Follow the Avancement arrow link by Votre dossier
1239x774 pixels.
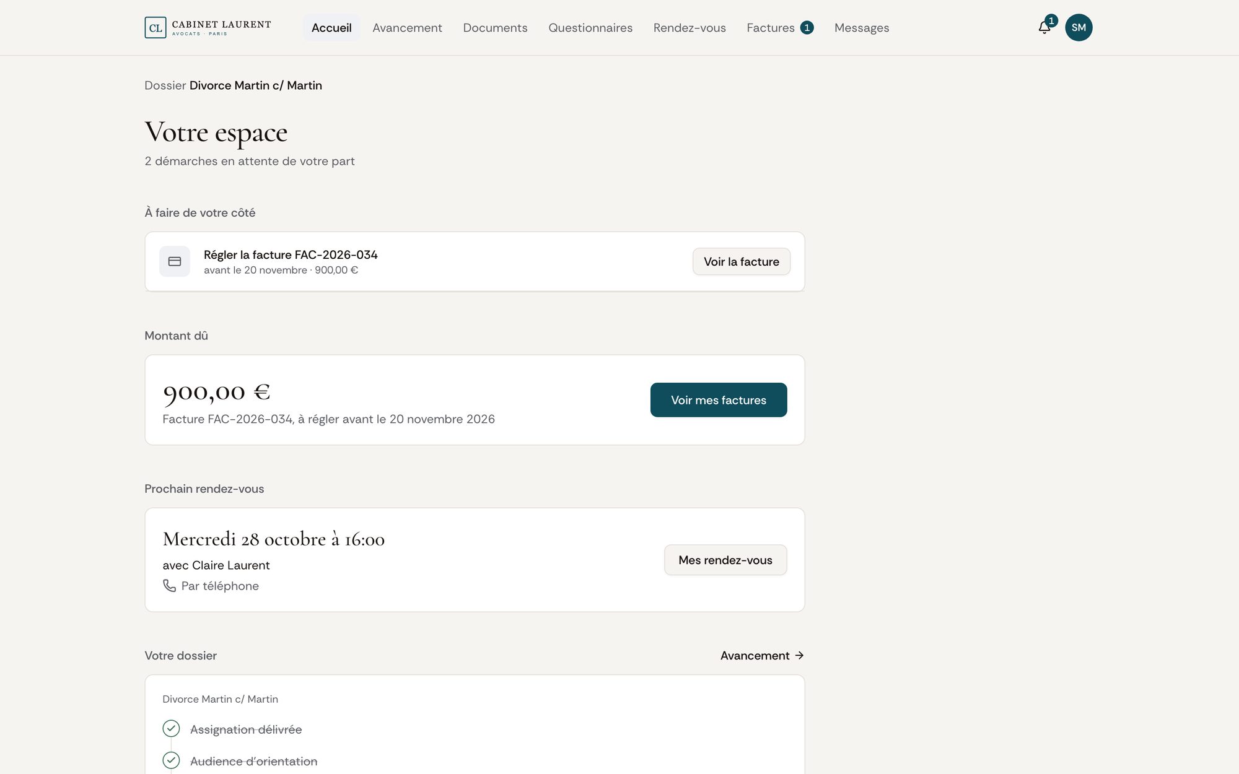762,655
